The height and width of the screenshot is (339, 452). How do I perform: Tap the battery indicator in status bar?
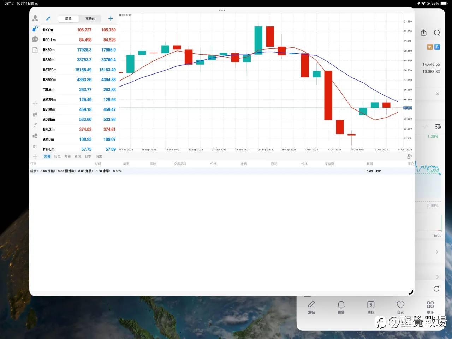click(x=444, y=3)
